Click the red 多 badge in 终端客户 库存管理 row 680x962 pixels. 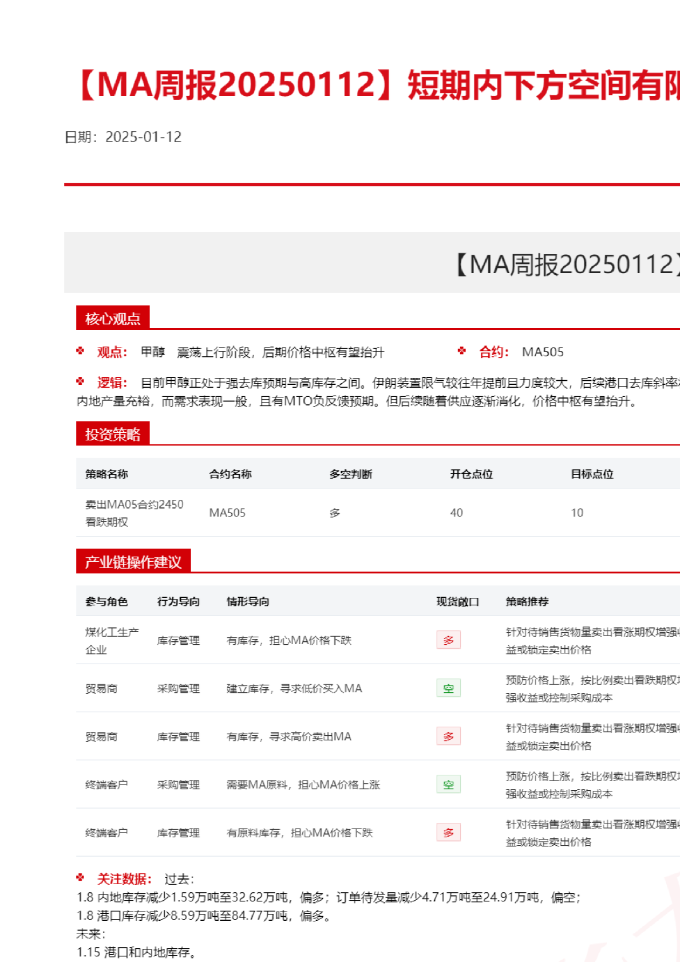tap(448, 833)
